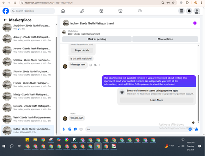Open Chrome three-dot menu
Screen dimensions: 205x156
pos(201,3)
